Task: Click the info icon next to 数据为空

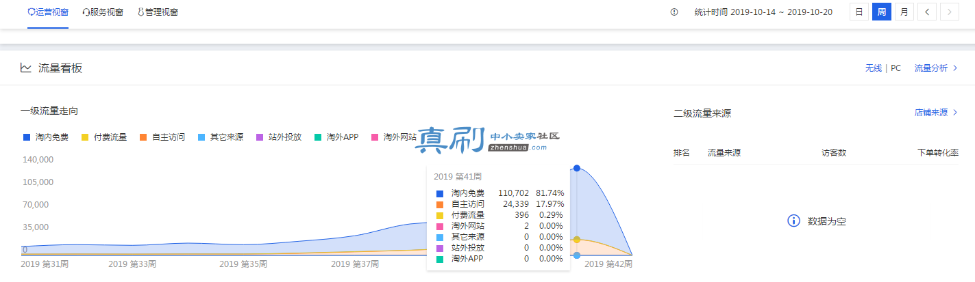Action: pos(793,221)
